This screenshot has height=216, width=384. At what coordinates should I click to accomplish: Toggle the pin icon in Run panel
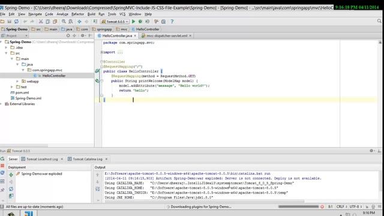2,190
